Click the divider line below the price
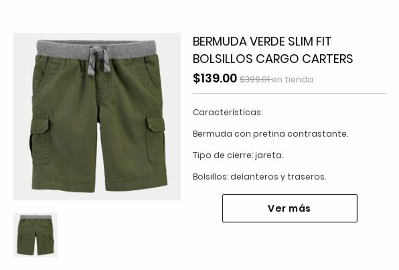Image resolution: width=399 pixels, height=270 pixels. coord(290,94)
